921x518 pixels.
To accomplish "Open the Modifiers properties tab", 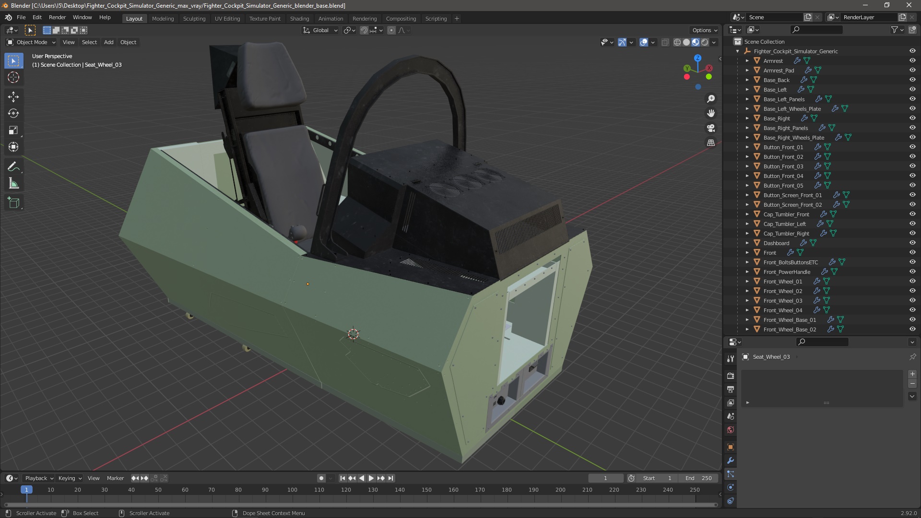I will (x=731, y=460).
